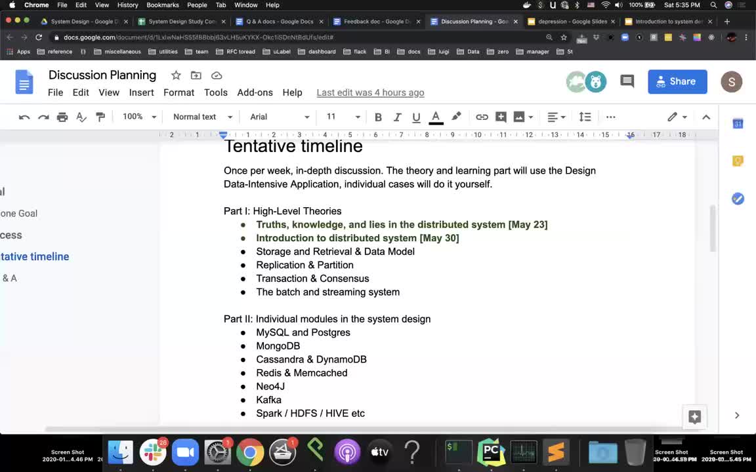Star the Discussion Planning document
This screenshot has height=472, width=756.
pos(176,75)
